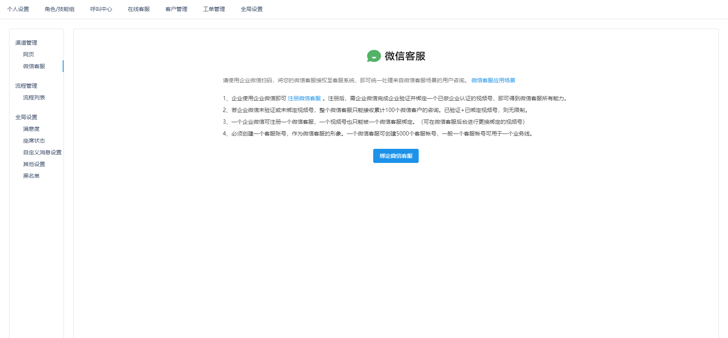Open 自定义消息设置 in the sidebar
The width and height of the screenshot is (728, 338).
tap(42, 152)
